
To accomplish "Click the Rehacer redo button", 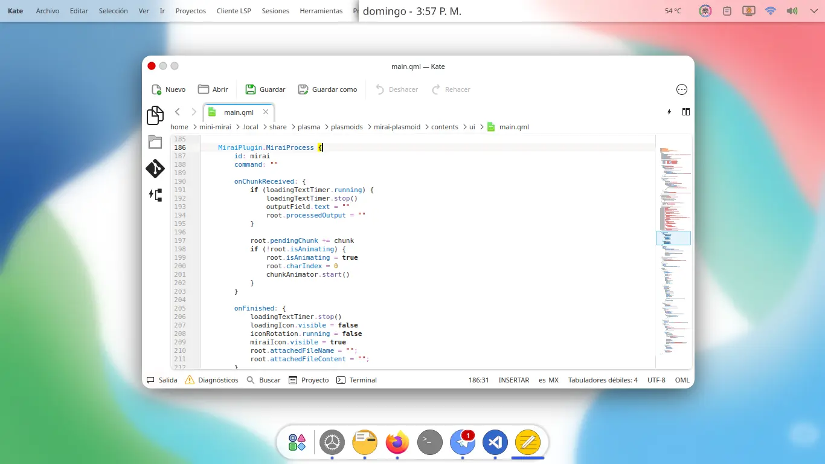I will click(x=451, y=89).
